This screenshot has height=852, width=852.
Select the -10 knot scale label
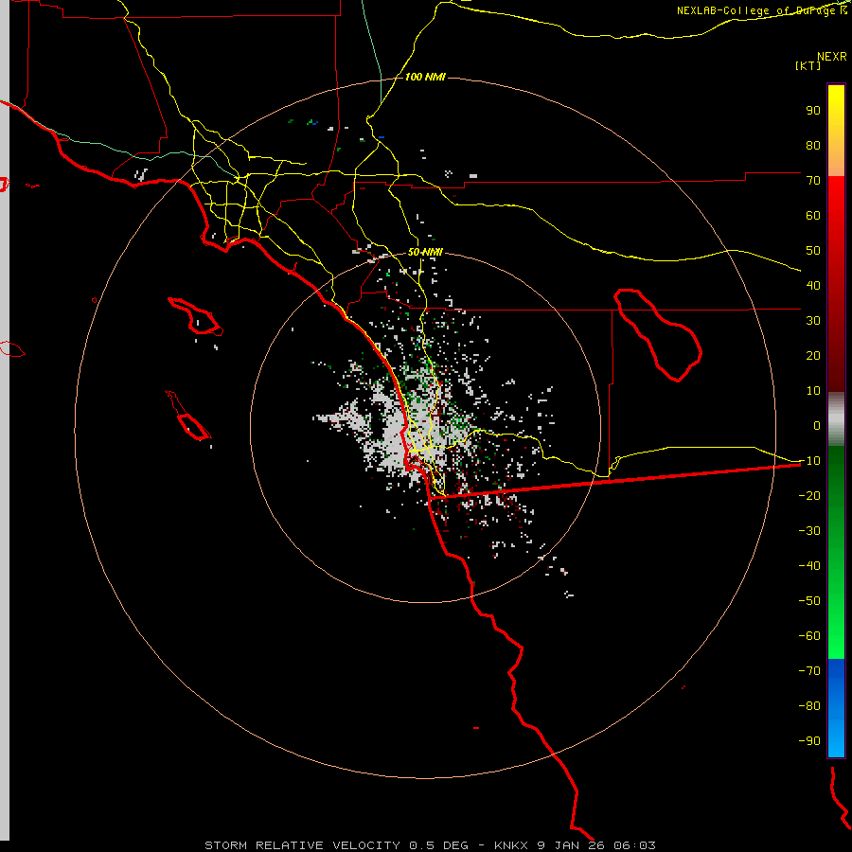click(809, 461)
